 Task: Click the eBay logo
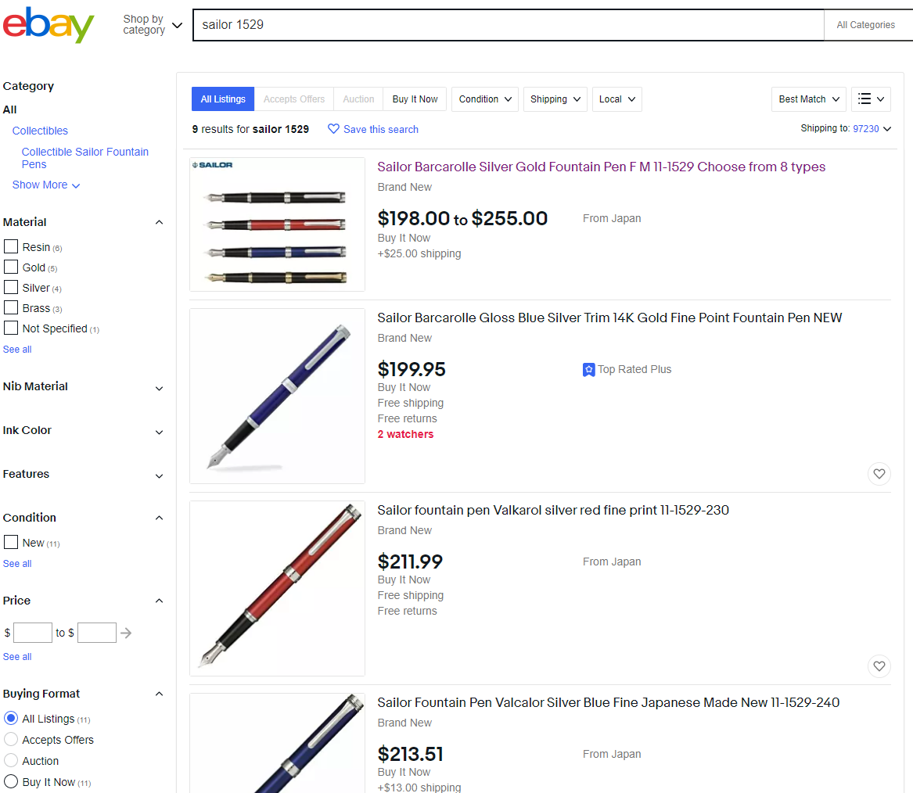[49, 25]
